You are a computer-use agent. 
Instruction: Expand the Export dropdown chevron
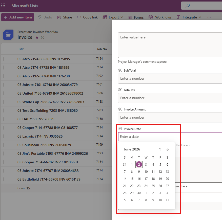point(122,17)
